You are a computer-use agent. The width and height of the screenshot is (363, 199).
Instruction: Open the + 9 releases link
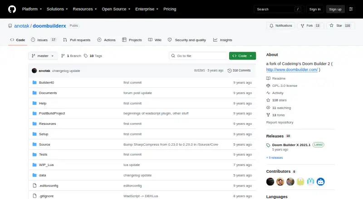(275, 157)
